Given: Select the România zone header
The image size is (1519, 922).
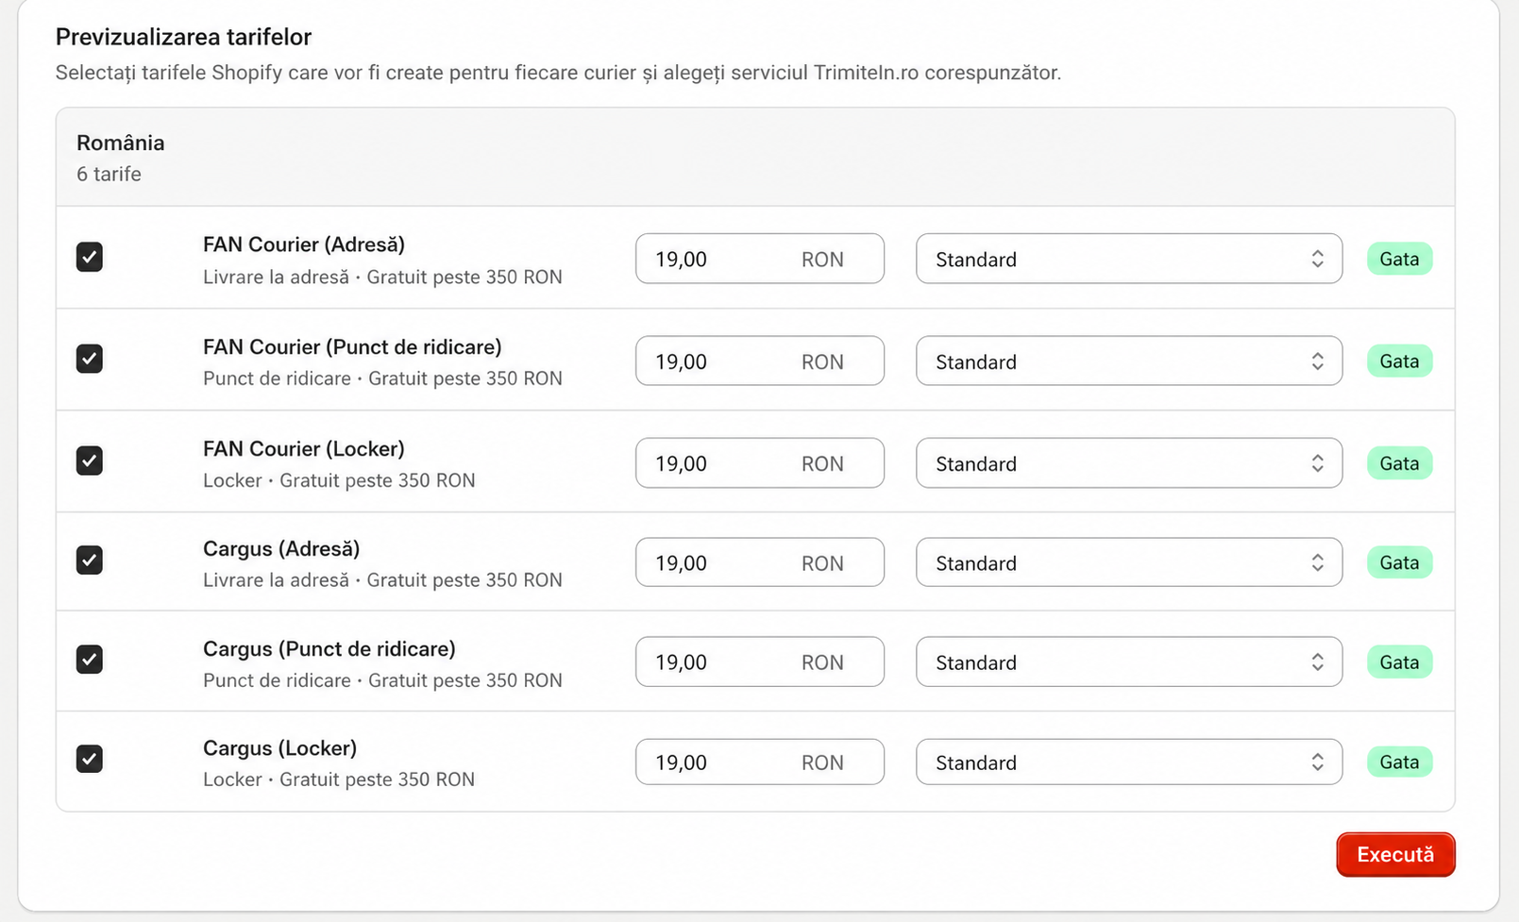Looking at the screenshot, I should pyautogui.click(x=755, y=157).
